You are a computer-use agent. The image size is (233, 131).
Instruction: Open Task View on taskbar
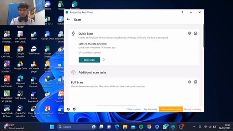(x=101, y=127)
